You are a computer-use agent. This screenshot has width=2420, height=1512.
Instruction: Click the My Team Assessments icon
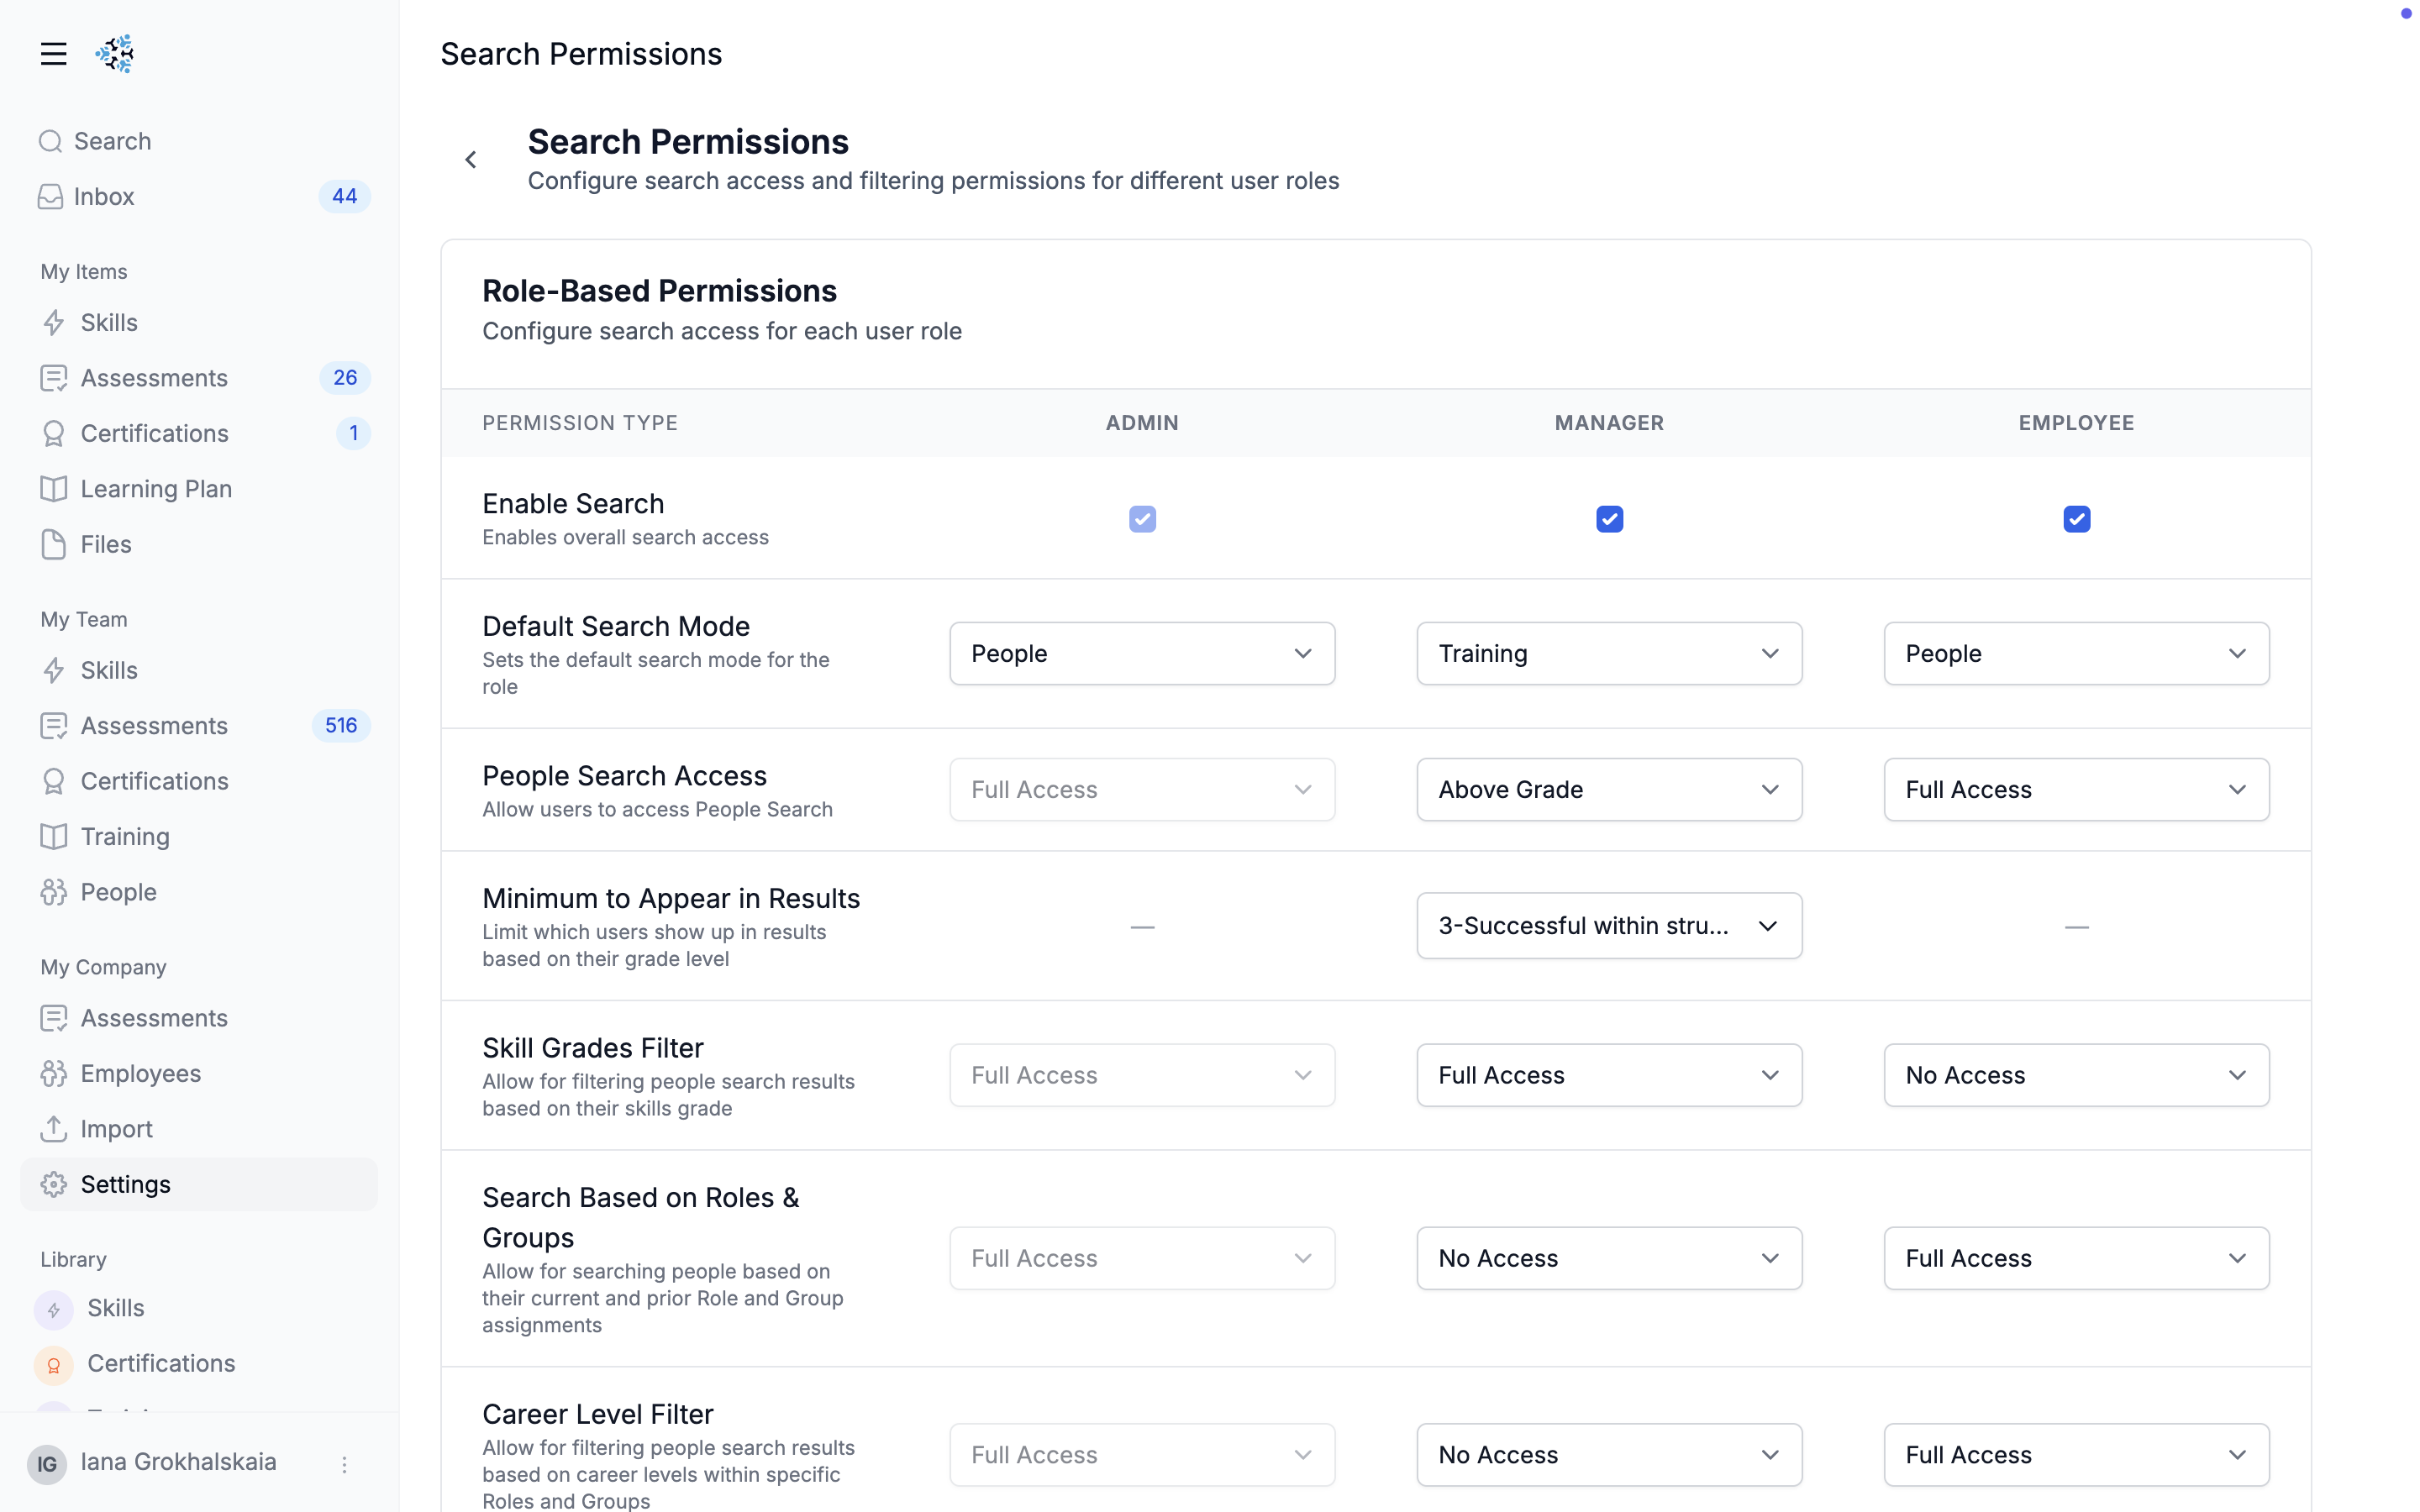[54, 725]
